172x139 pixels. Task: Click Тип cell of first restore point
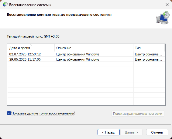coord(148,54)
